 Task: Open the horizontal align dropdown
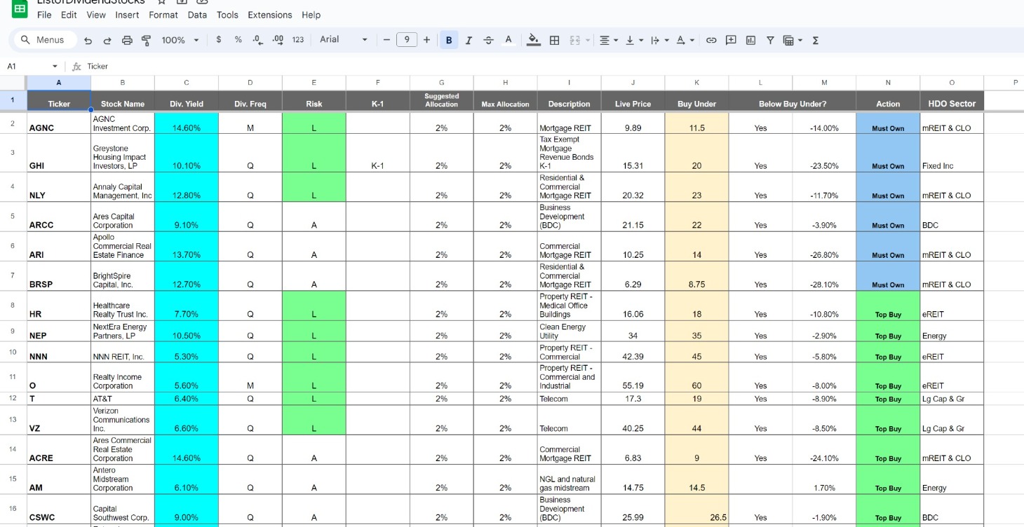tap(606, 40)
